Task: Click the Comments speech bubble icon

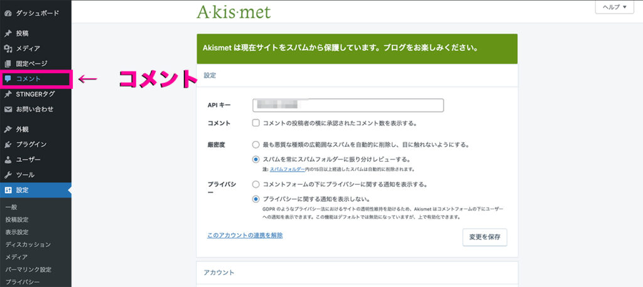Action: [x=8, y=78]
